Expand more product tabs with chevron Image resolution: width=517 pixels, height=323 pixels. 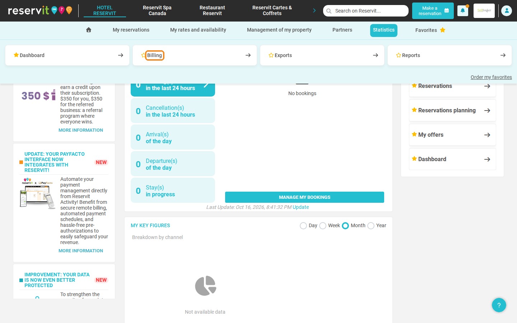(314, 10)
